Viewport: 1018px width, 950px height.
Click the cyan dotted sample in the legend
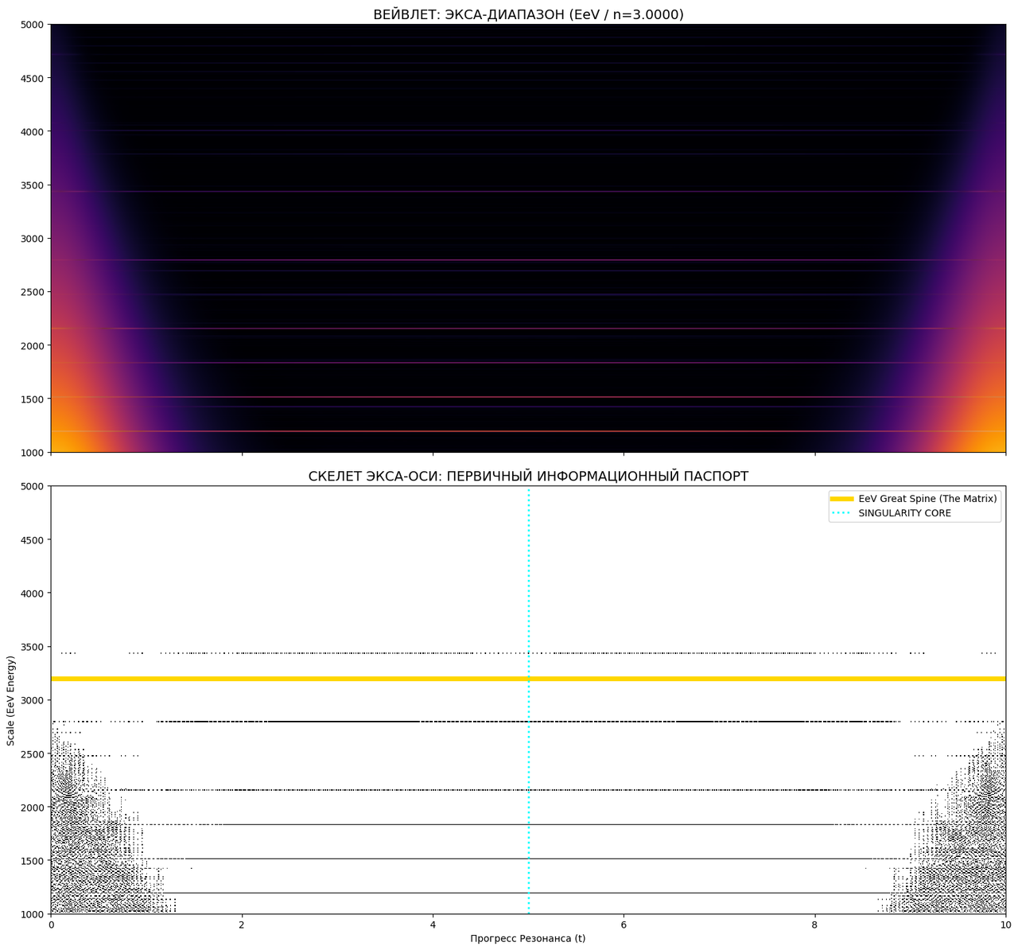(841, 513)
